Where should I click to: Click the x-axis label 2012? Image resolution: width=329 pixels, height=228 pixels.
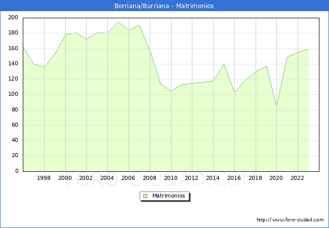[191, 178]
